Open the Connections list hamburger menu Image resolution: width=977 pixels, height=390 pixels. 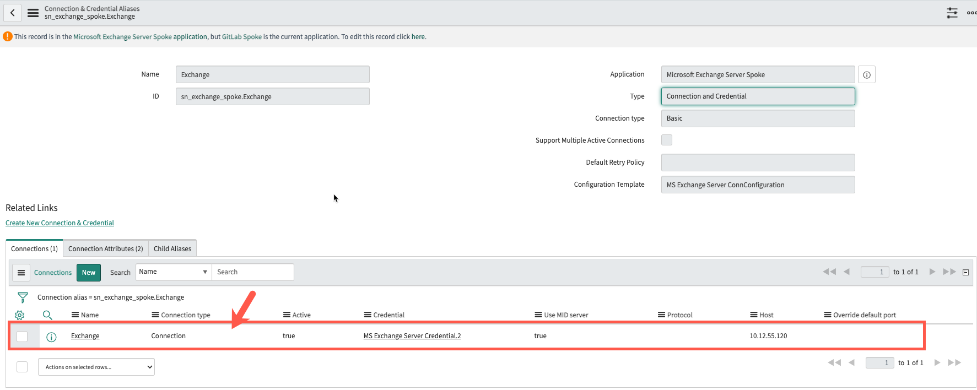point(21,273)
